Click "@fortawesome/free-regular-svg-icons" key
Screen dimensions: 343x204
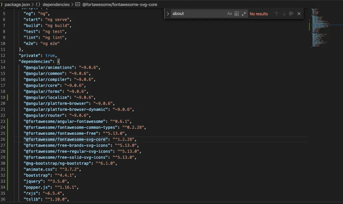tap(68, 151)
